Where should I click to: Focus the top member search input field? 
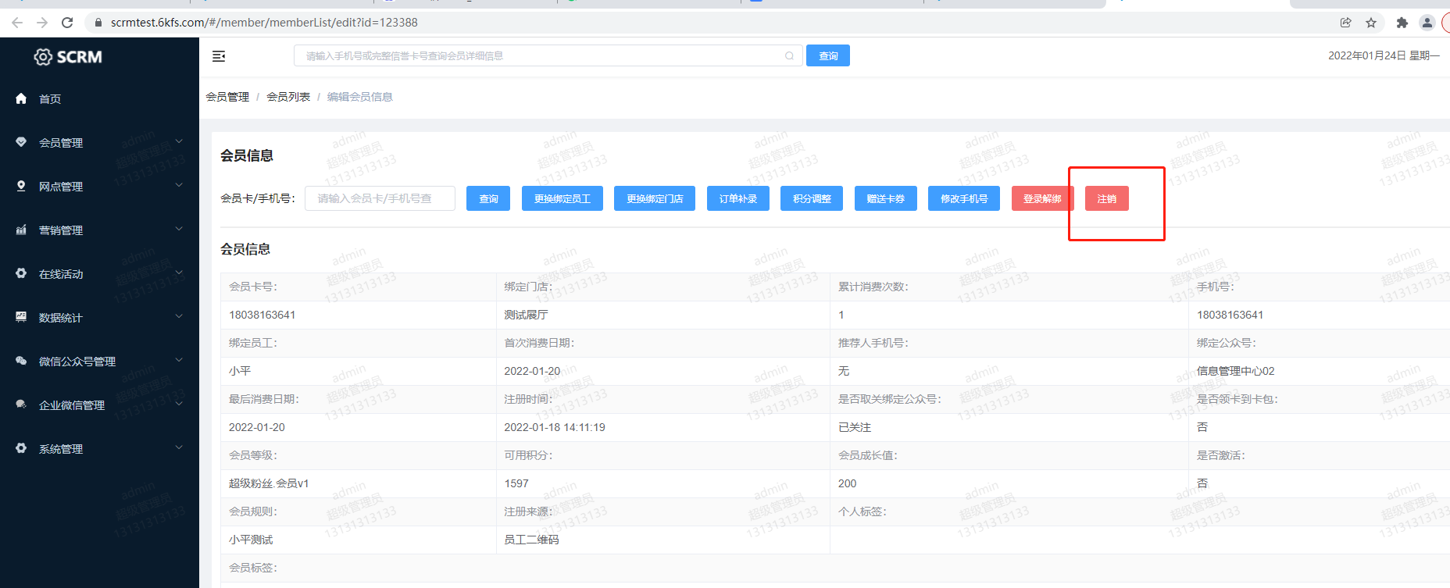click(548, 55)
